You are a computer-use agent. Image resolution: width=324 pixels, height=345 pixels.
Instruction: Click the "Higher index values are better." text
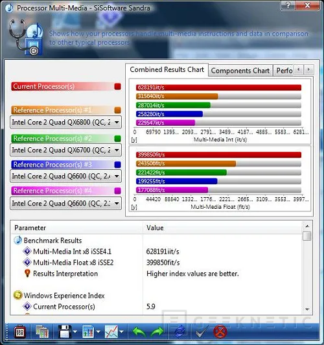coord(192,274)
